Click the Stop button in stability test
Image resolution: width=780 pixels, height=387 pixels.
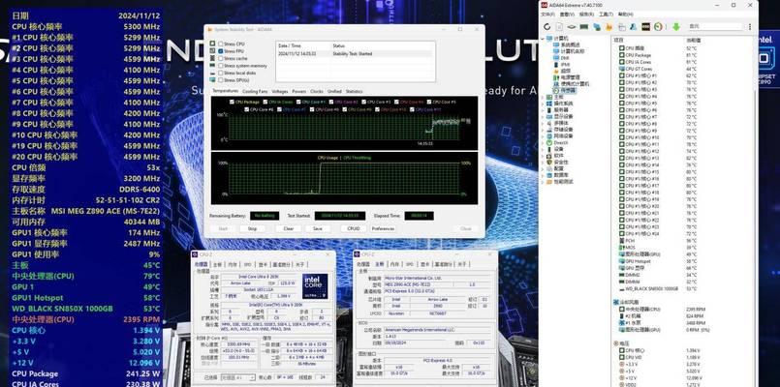click(252, 229)
